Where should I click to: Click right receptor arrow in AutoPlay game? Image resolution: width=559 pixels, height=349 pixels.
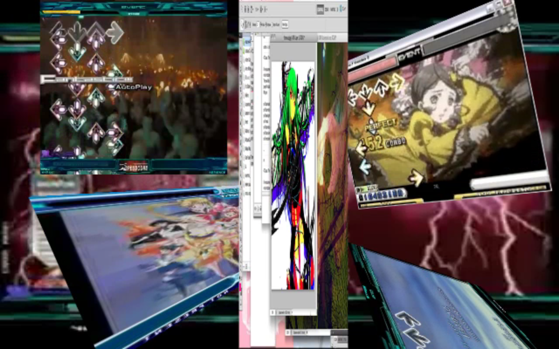pyautogui.click(x=114, y=32)
